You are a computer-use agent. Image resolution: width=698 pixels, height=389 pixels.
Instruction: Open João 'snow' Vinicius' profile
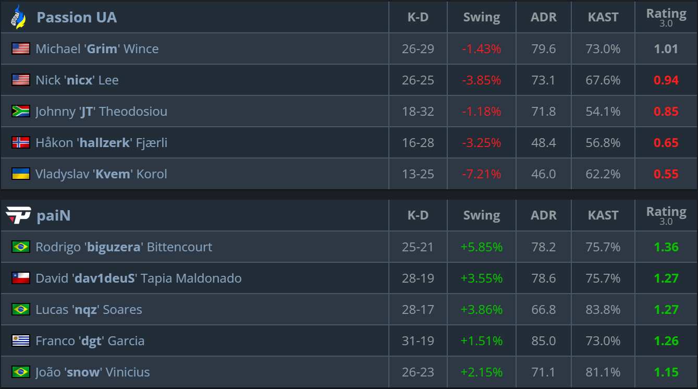[x=92, y=372]
